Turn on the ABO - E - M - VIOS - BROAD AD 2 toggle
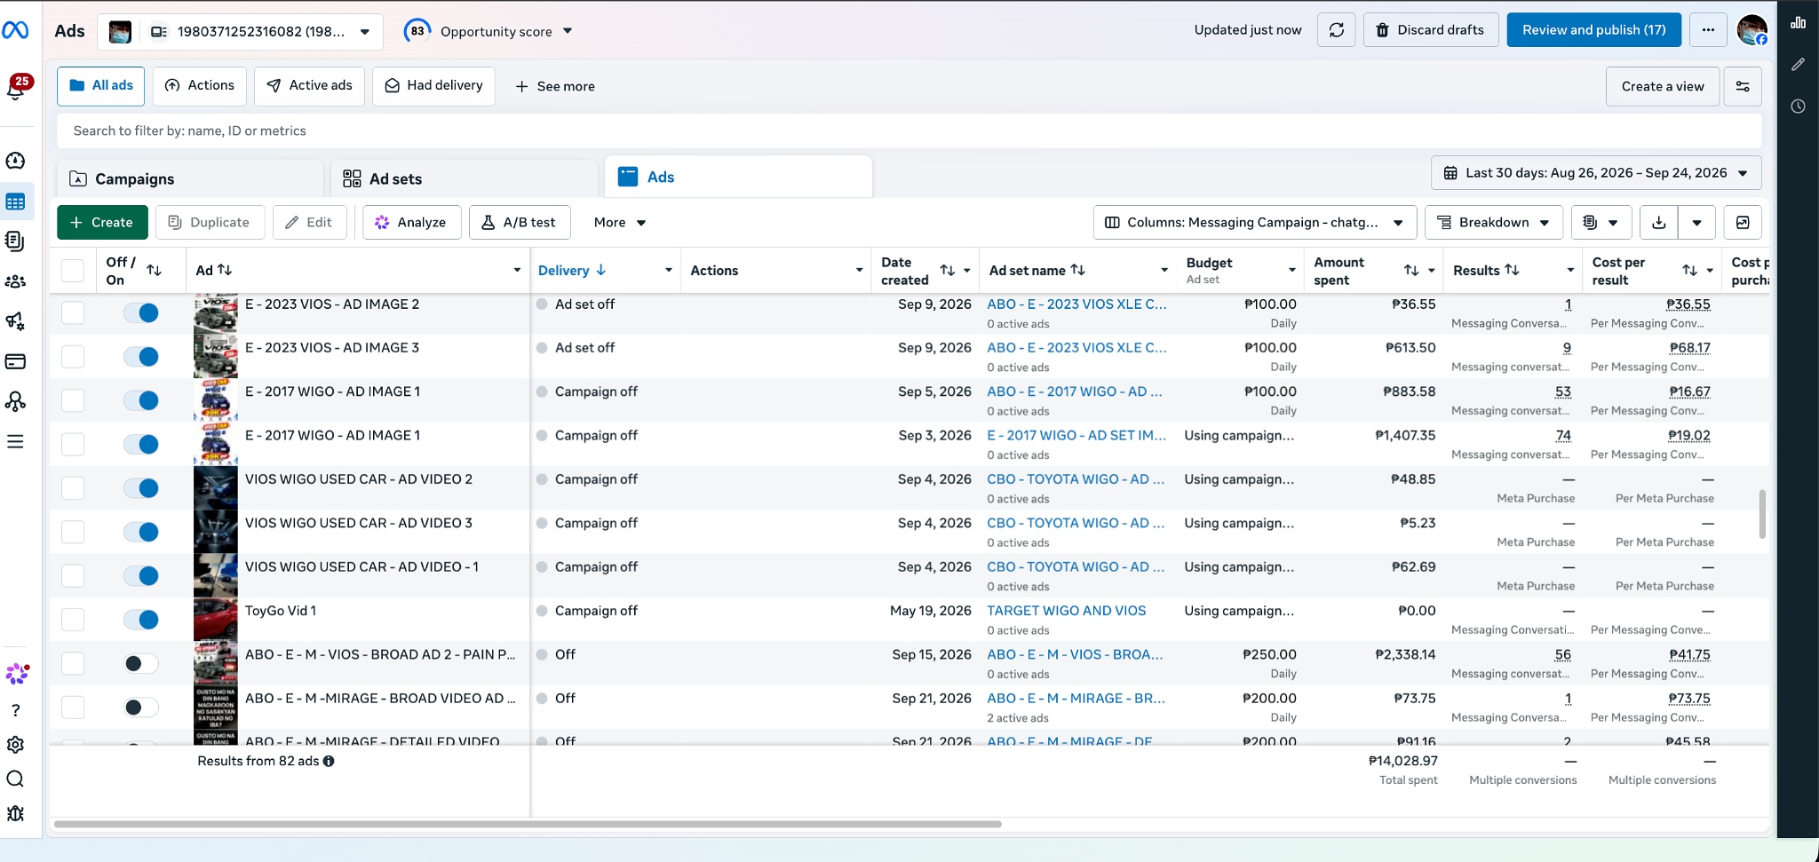The image size is (1819, 862). pyautogui.click(x=141, y=663)
